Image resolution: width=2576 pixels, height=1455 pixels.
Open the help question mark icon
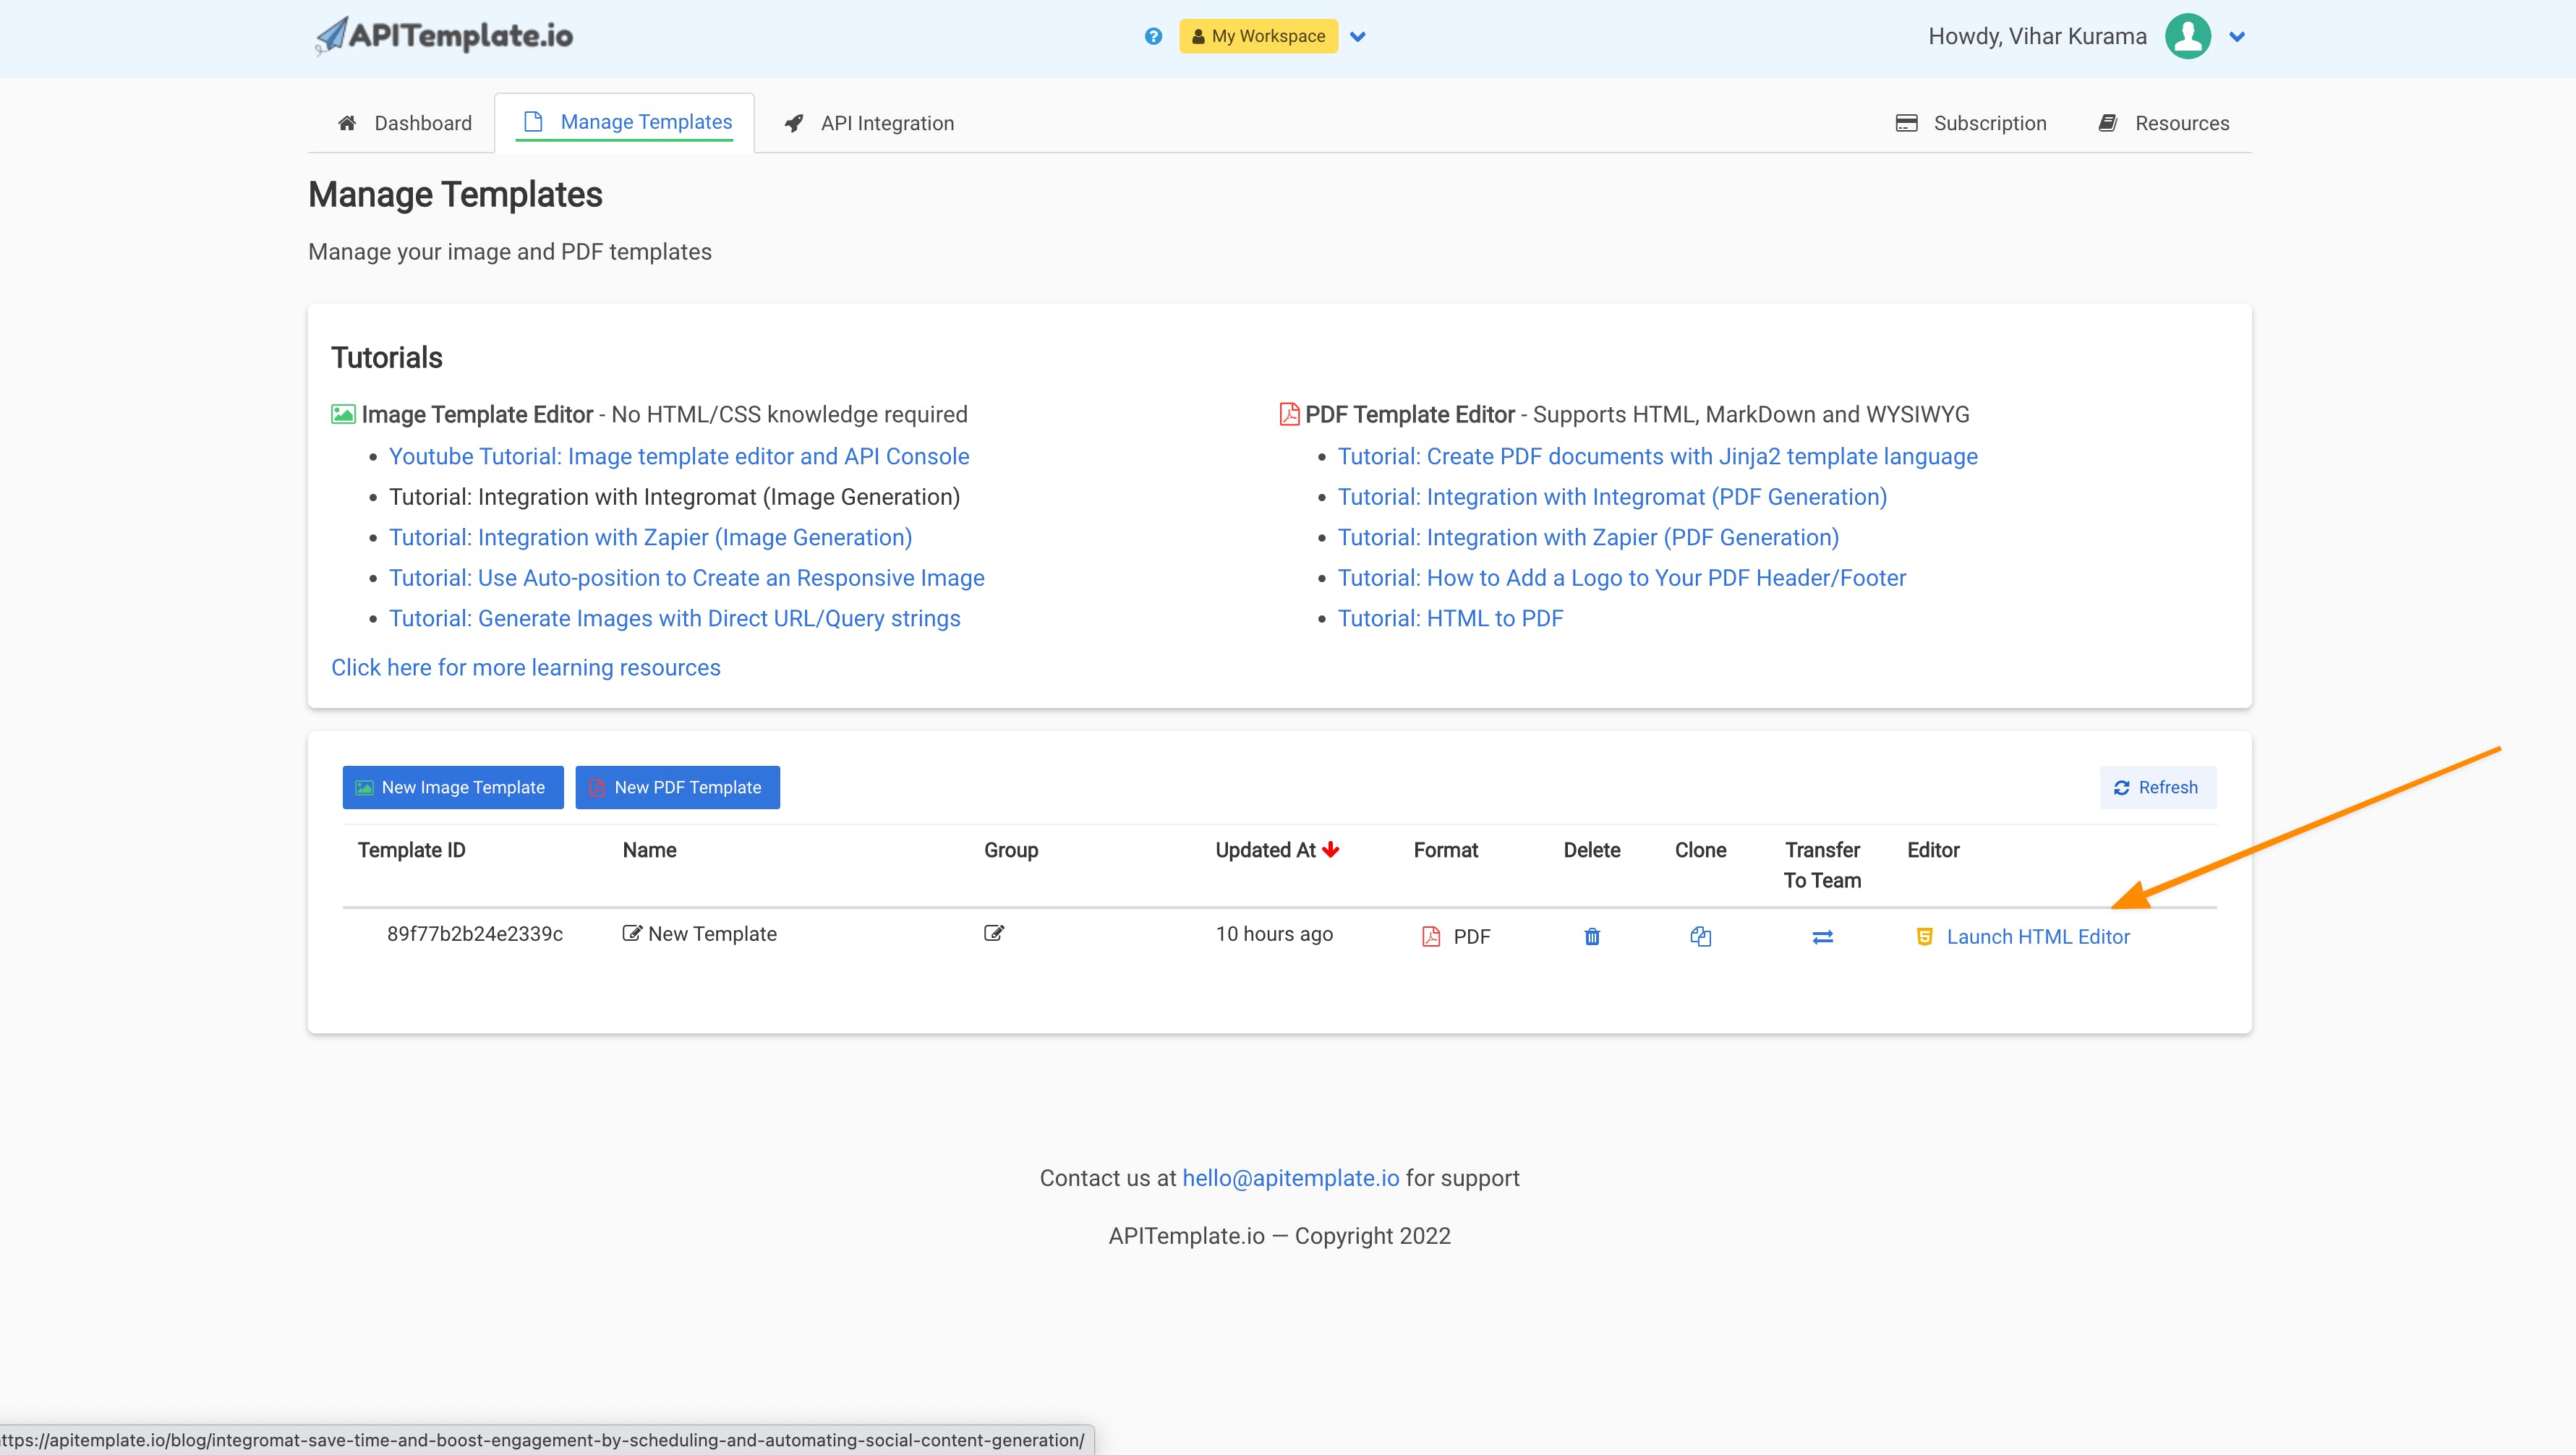pyautogui.click(x=1153, y=36)
